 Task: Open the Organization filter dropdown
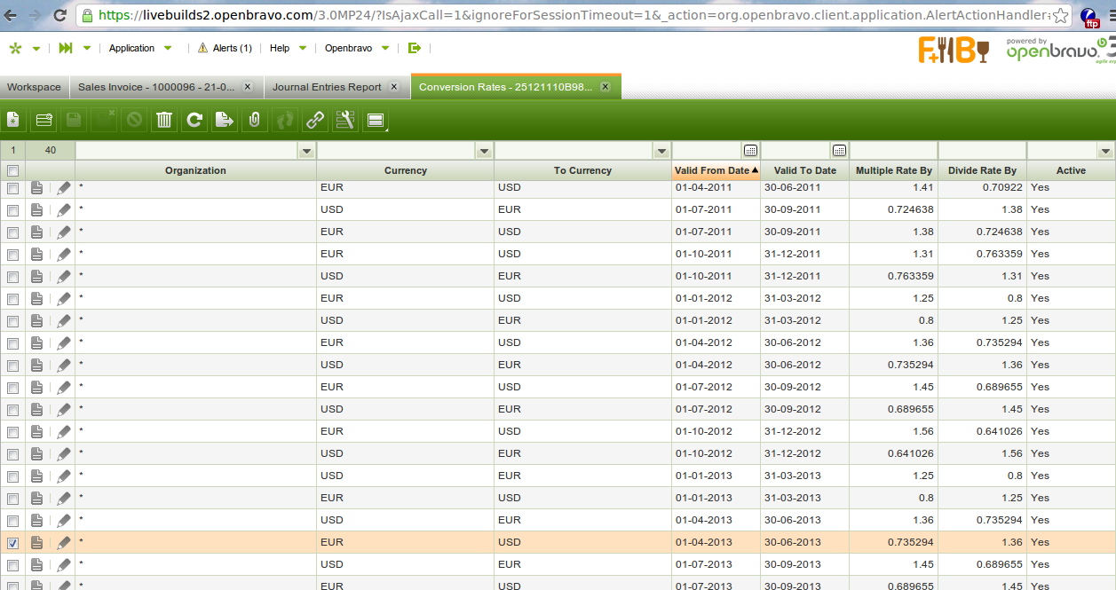[x=306, y=151]
